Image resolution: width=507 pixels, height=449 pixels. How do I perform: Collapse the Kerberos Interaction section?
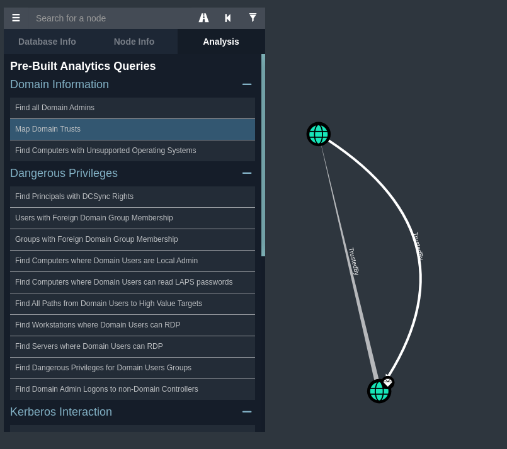pyautogui.click(x=247, y=412)
